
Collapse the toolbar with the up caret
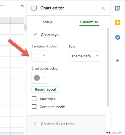(x=22, y=6)
